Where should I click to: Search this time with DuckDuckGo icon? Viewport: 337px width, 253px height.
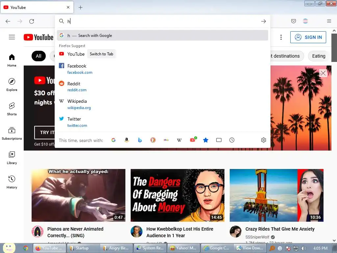coord(153,140)
